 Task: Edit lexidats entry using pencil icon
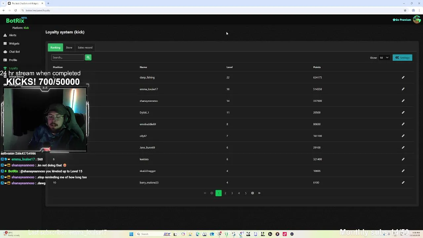tap(403, 159)
